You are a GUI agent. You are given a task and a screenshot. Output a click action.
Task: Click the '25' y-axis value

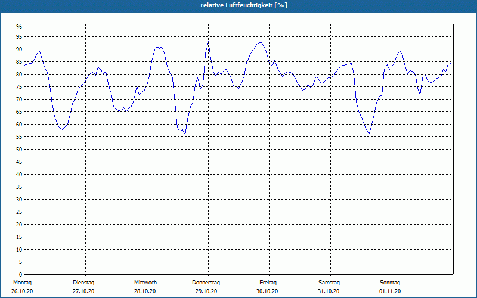click(x=19, y=212)
